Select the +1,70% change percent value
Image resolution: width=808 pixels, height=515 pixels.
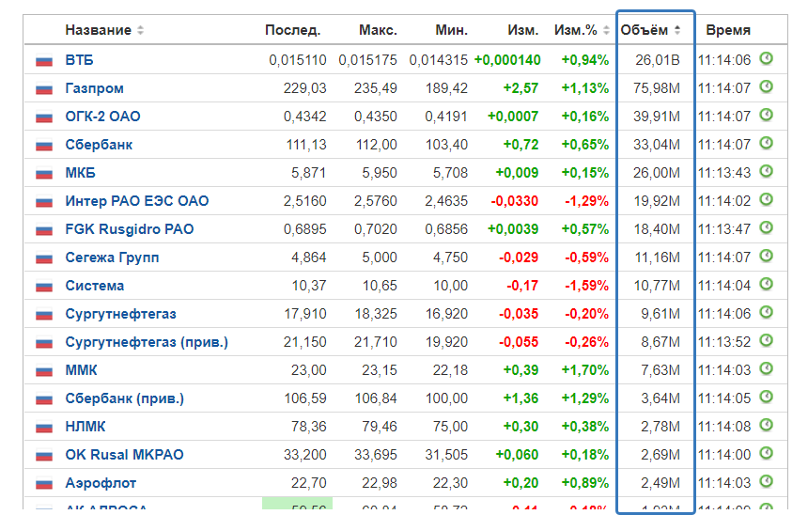[x=585, y=370]
